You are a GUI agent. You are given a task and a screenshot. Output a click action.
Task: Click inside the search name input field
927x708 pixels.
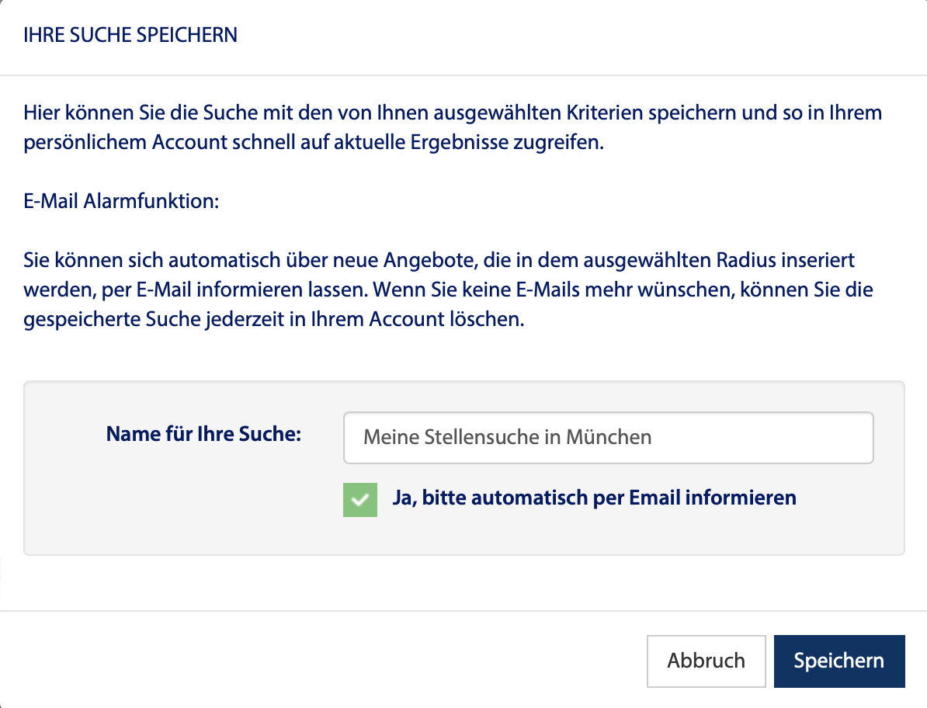(609, 437)
